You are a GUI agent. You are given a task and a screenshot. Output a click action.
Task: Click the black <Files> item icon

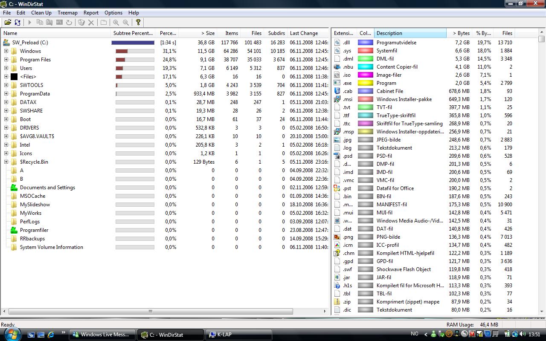pos(14,77)
